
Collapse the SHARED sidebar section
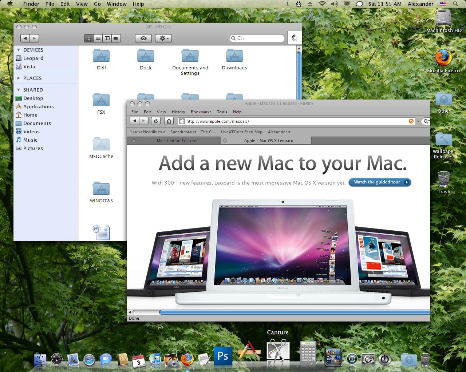pyautogui.click(x=19, y=90)
